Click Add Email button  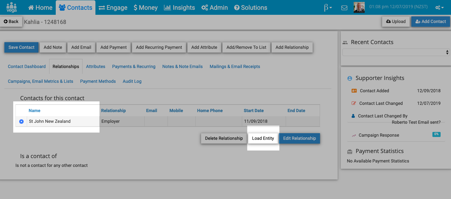pyautogui.click(x=81, y=47)
